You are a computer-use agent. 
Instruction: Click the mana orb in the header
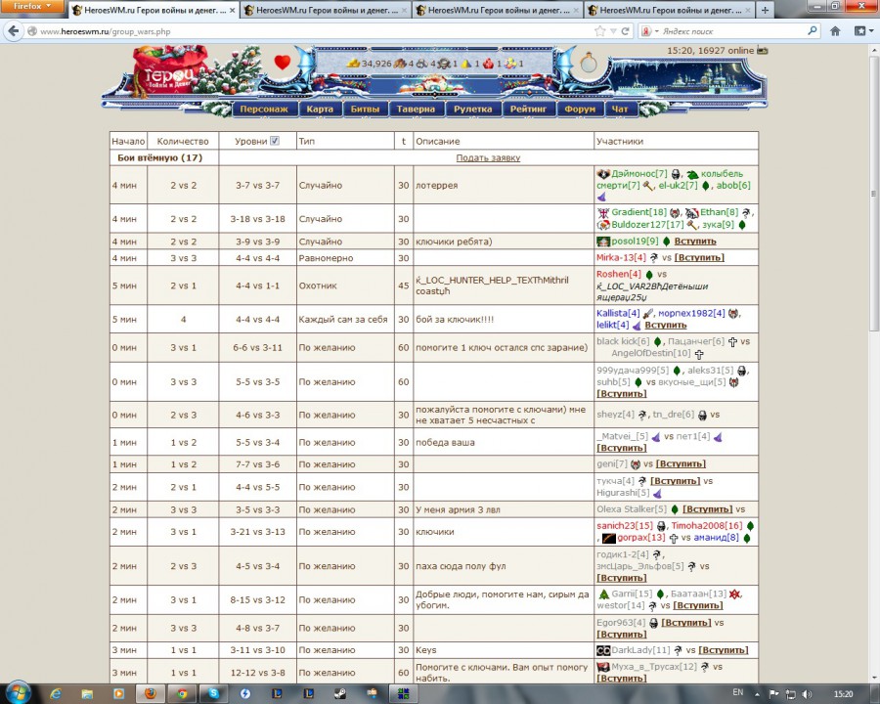click(x=589, y=63)
